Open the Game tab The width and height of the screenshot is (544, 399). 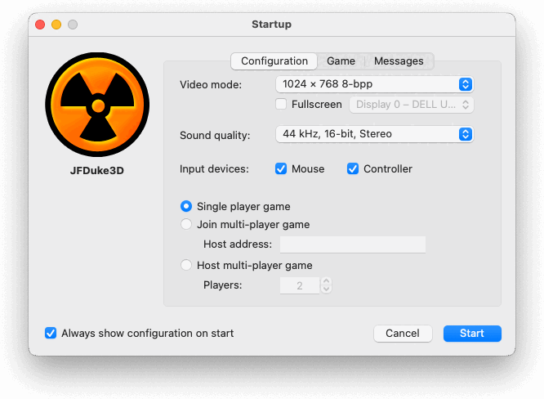(x=341, y=61)
